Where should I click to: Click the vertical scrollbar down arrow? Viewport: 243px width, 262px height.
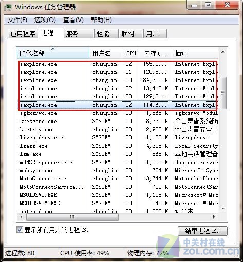tap(223, 209)
